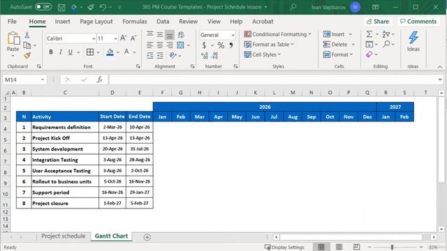Click the Fill Color bucket swatch
The width and height of the screenshot is (447, 251).
point(110,52)
